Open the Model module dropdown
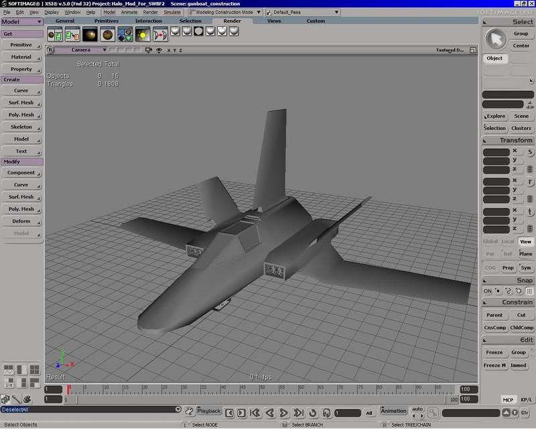 (x=21, y=21)
